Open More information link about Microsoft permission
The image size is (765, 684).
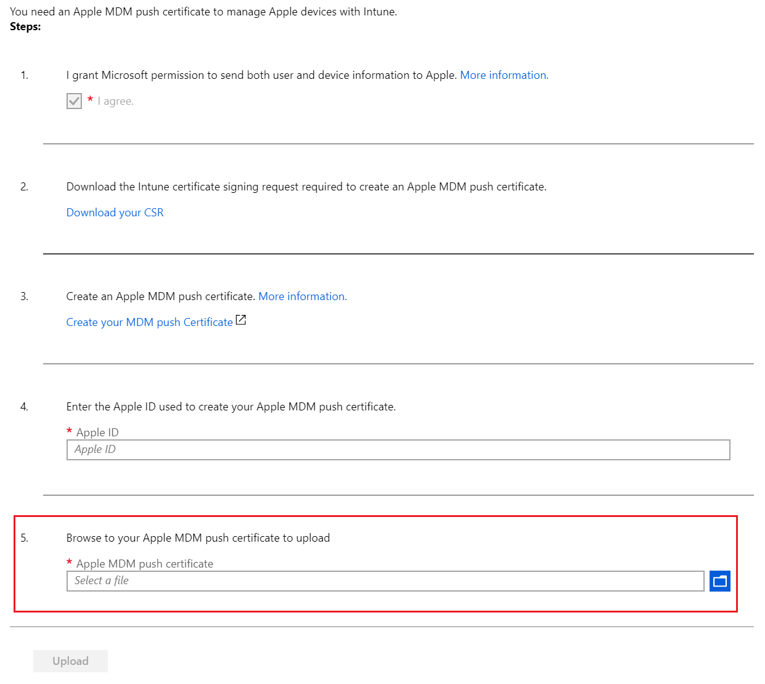coord(504,75)
